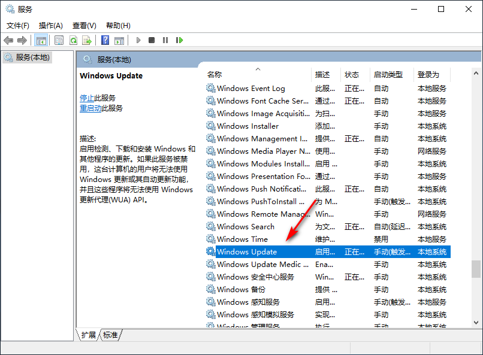Image resolution: width=483 pixels, height=355 pixels.
Task: Select the 扩展 tab
Action: pyautogui.click(x=87, y=335)
